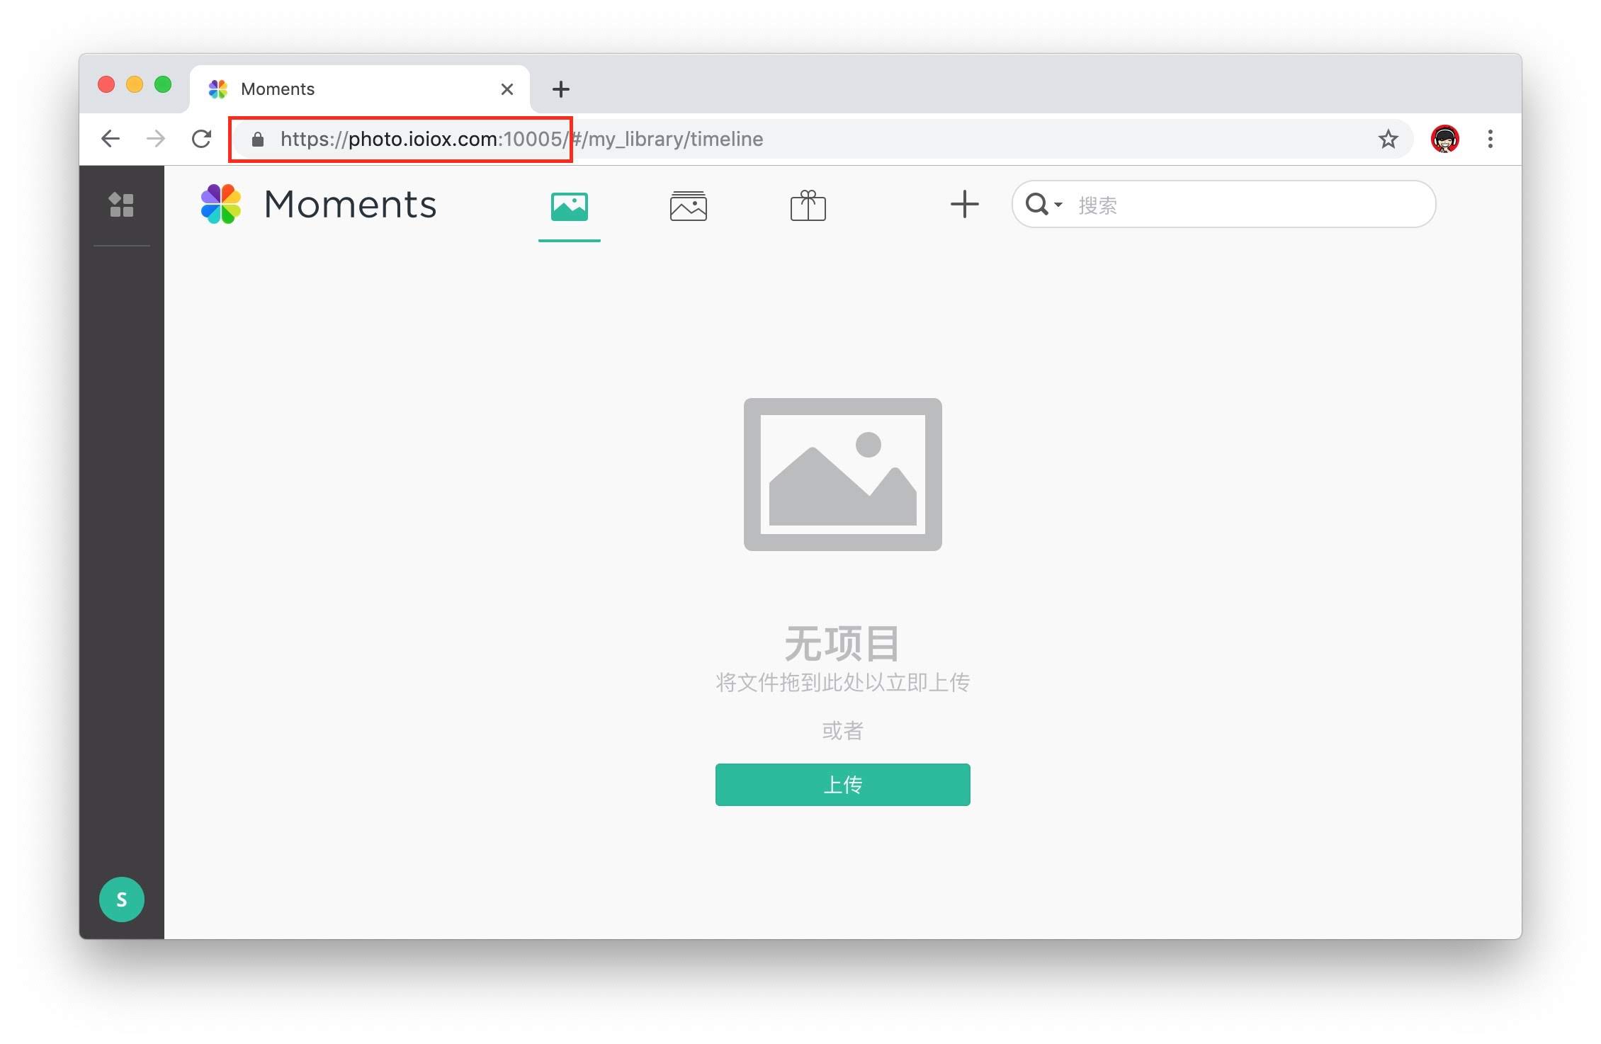Click the padlock site info icon
1601x1044 pixels.
(x=258, y=140)
